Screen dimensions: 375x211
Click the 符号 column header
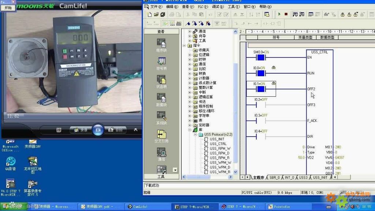[276, 38]
